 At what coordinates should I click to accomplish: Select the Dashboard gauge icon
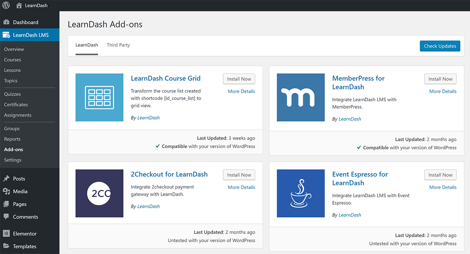pyautogui.click(x=7, y=22)
